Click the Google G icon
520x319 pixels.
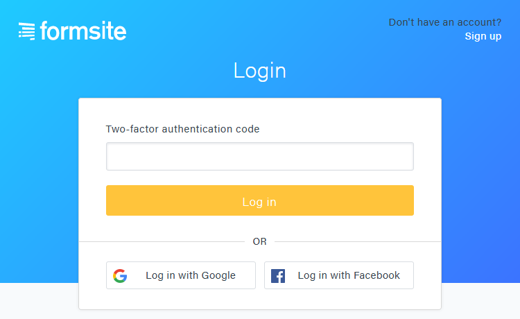[120, 276]
